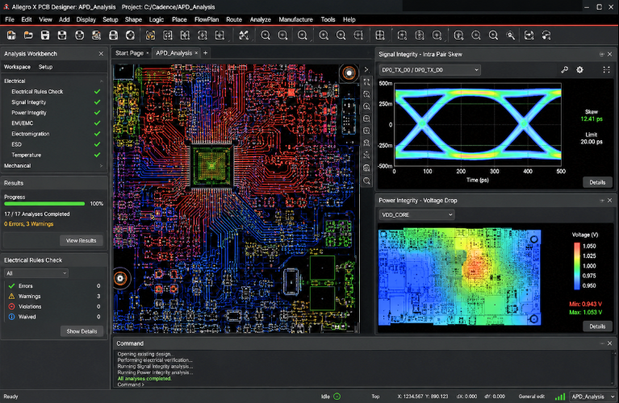Click the 'All analyses completed.' log line

(x=144, y=379)
